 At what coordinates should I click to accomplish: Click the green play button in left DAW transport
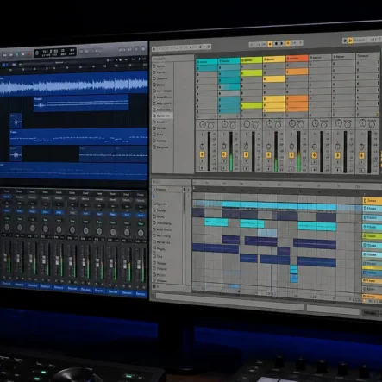17,54
